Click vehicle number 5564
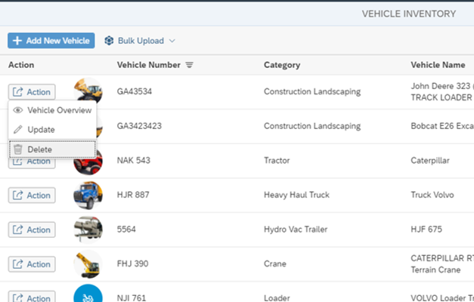Image resolution: width=474 pixels, height=302 pixels. click(x=126, y=230)
